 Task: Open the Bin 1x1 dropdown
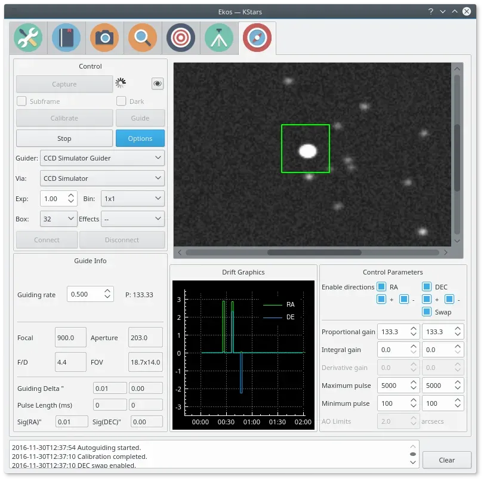132,199
